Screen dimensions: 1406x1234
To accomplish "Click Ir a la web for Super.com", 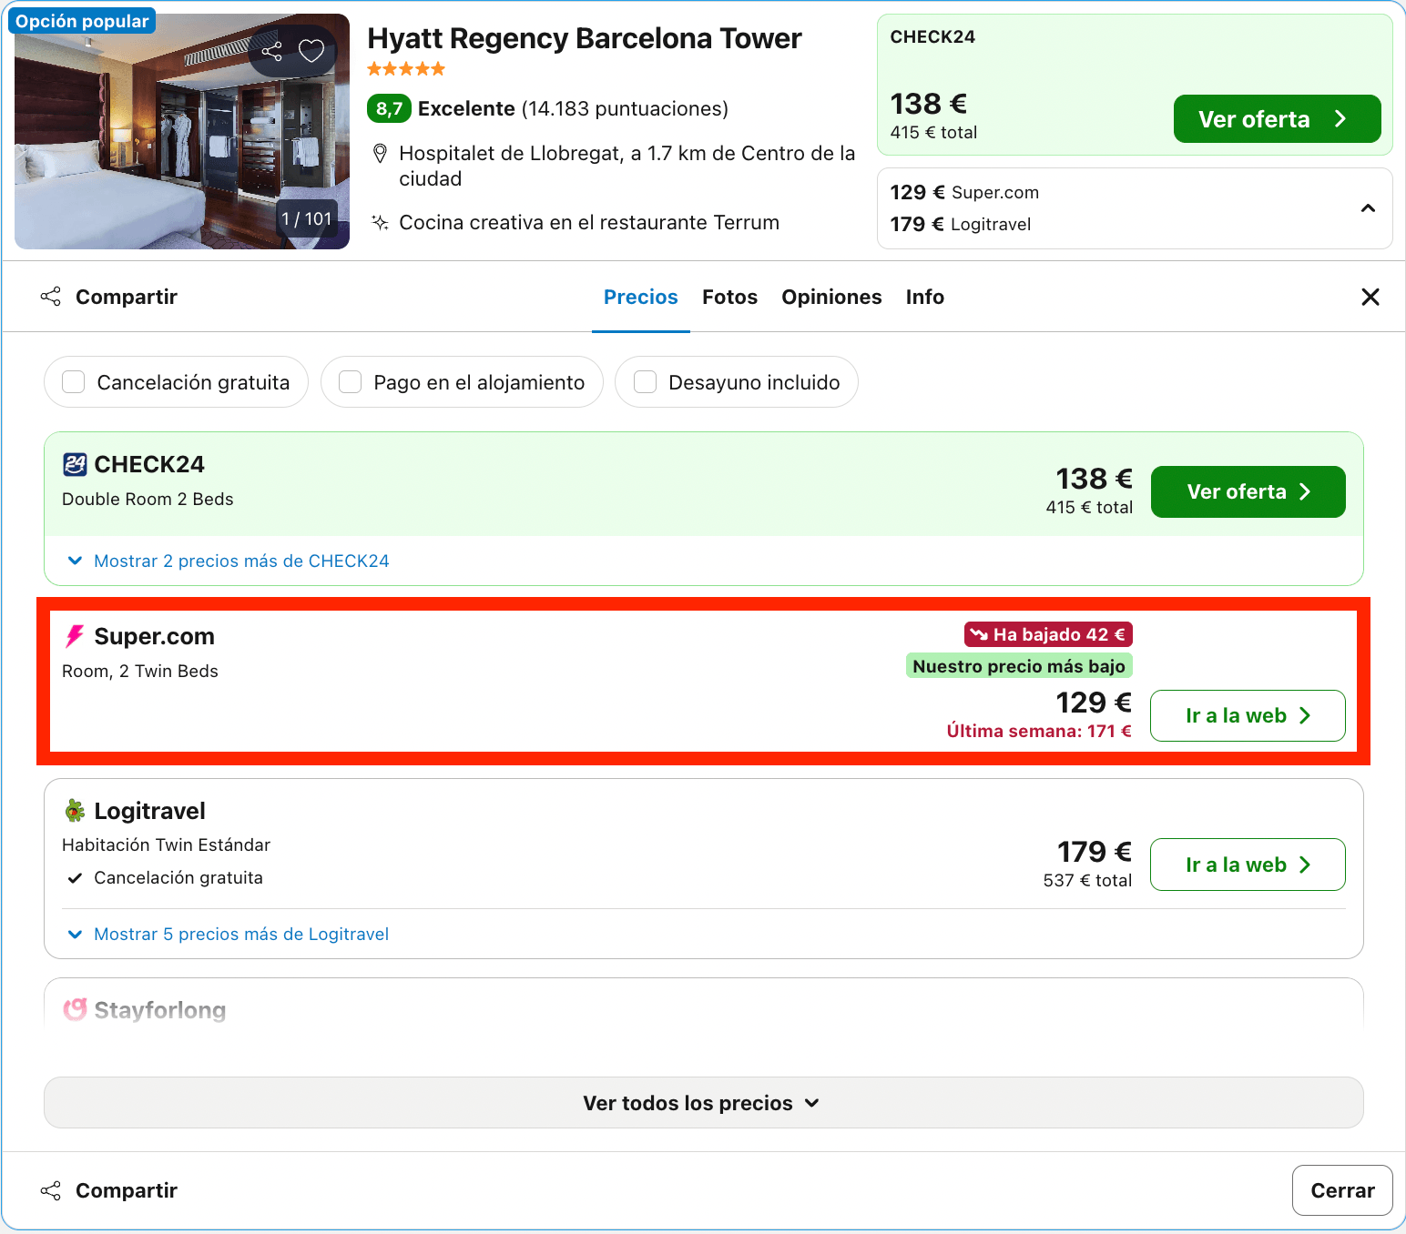I will (1248, 715).
